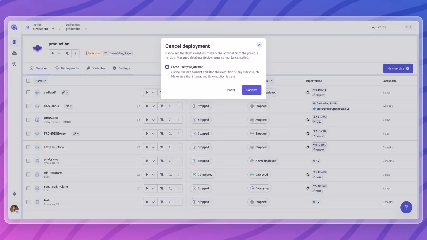The image size is (427, 240).
Task: Open commit adc8941 link
Action: tap(319, 90)
